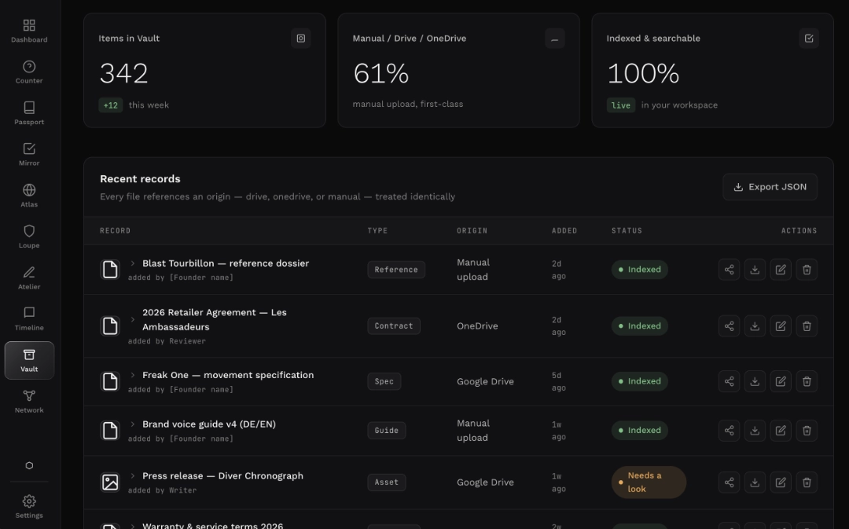This screenshot has height=529, width=849.
Task: Open Brand voice guide v4 (DE/EN) title
Action: tap(209, 424)
